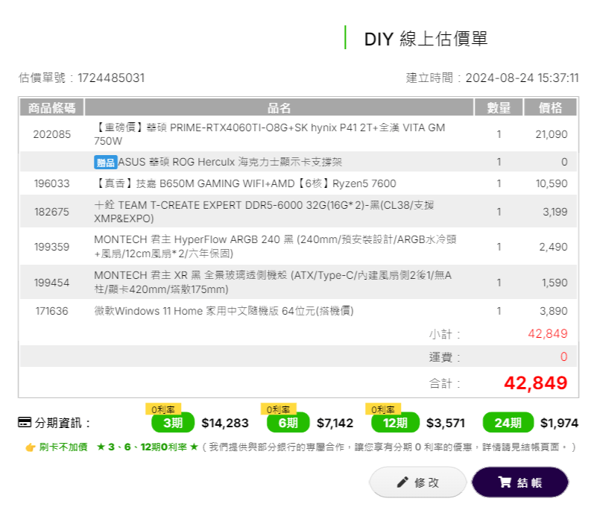Image resolution: width=597 pixels, height=516 pixels.
Task: Pick the 12期 installment badge
Action: (x=395, y=423)
